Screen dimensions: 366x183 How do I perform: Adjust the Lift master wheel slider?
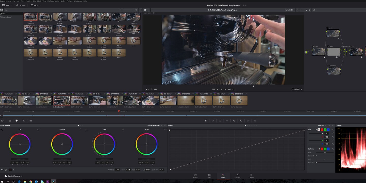click(x=20, y=159)
